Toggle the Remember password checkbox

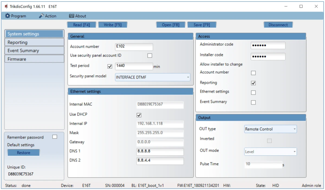point(55,137)
